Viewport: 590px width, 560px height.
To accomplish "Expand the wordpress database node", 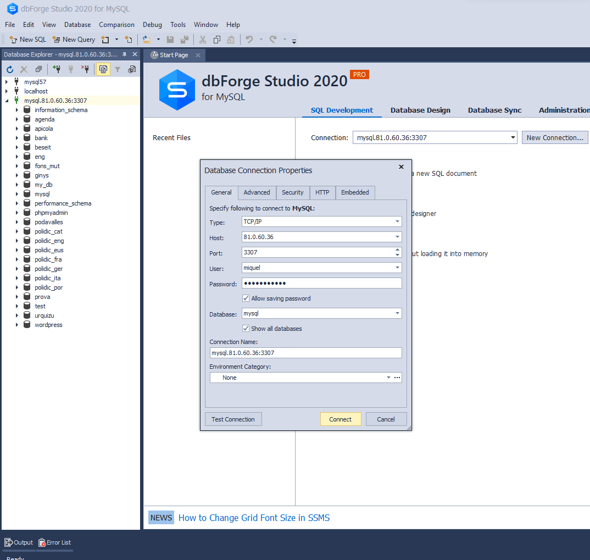I will [17, 325].
